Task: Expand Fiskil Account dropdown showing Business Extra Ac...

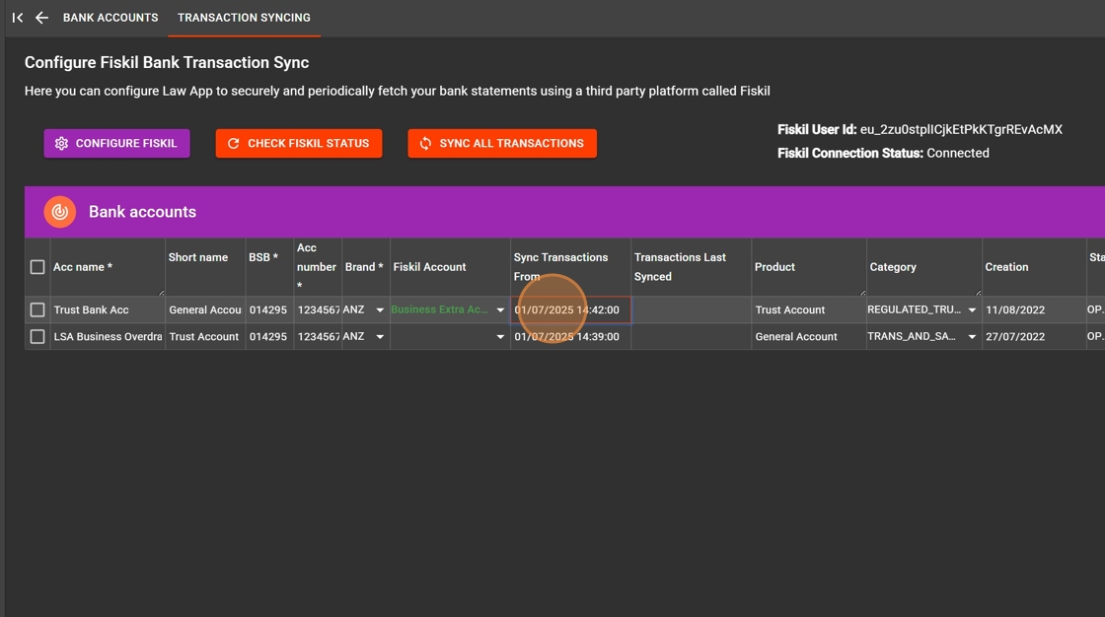Action: click(500, 309)
